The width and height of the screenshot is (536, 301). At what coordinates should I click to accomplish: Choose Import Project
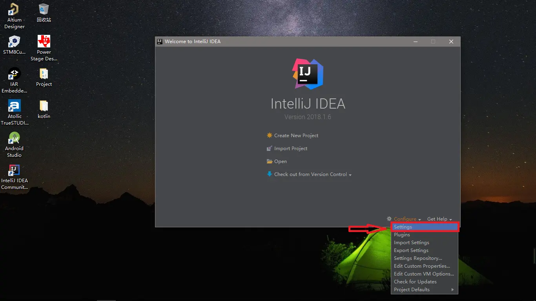pos(291,149)
